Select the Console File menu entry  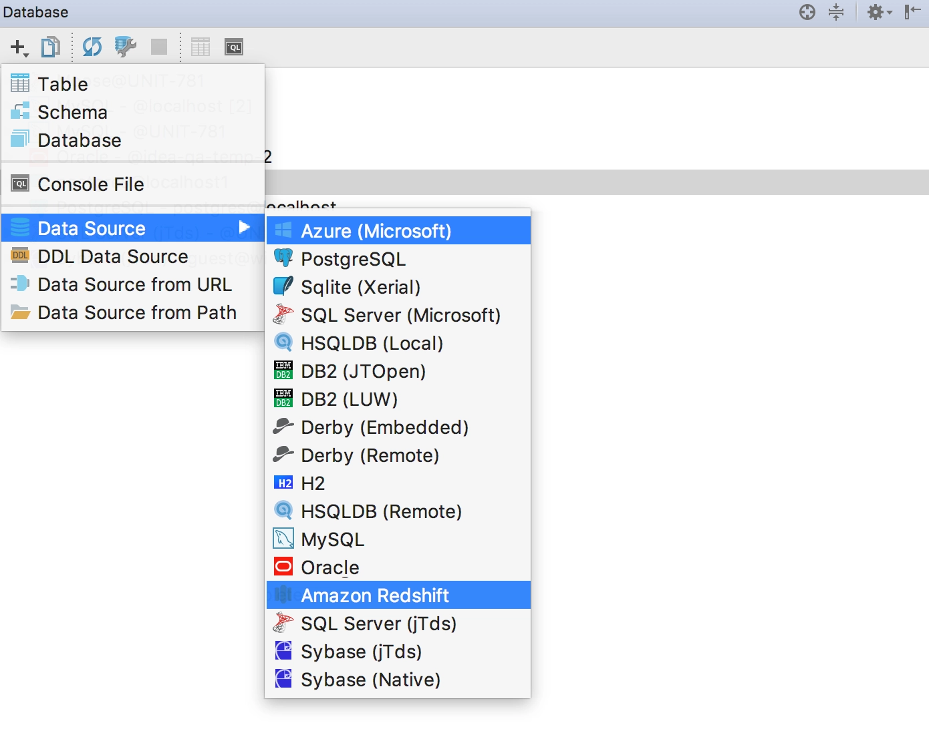(133, 184)
